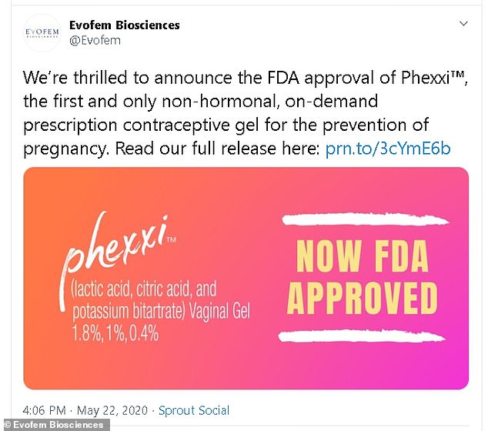
Task: Click the tweet sentence mentioning FDA approval
Action: tap(246, 78)
